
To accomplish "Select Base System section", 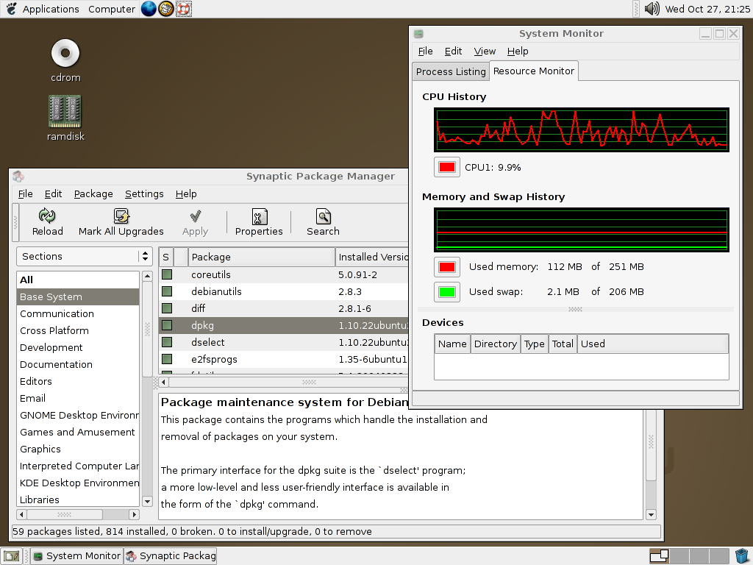I will tap(78, 297).
